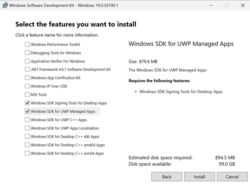Enable the Windows App Certification Kit checkbox
Image resolution: width=250 pixels, height=184 pixels.
27,78
